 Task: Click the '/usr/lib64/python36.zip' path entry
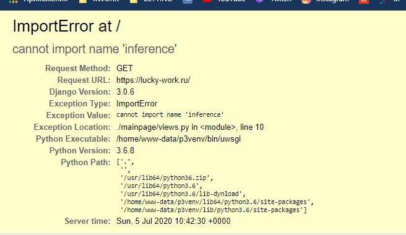point(166,178)
